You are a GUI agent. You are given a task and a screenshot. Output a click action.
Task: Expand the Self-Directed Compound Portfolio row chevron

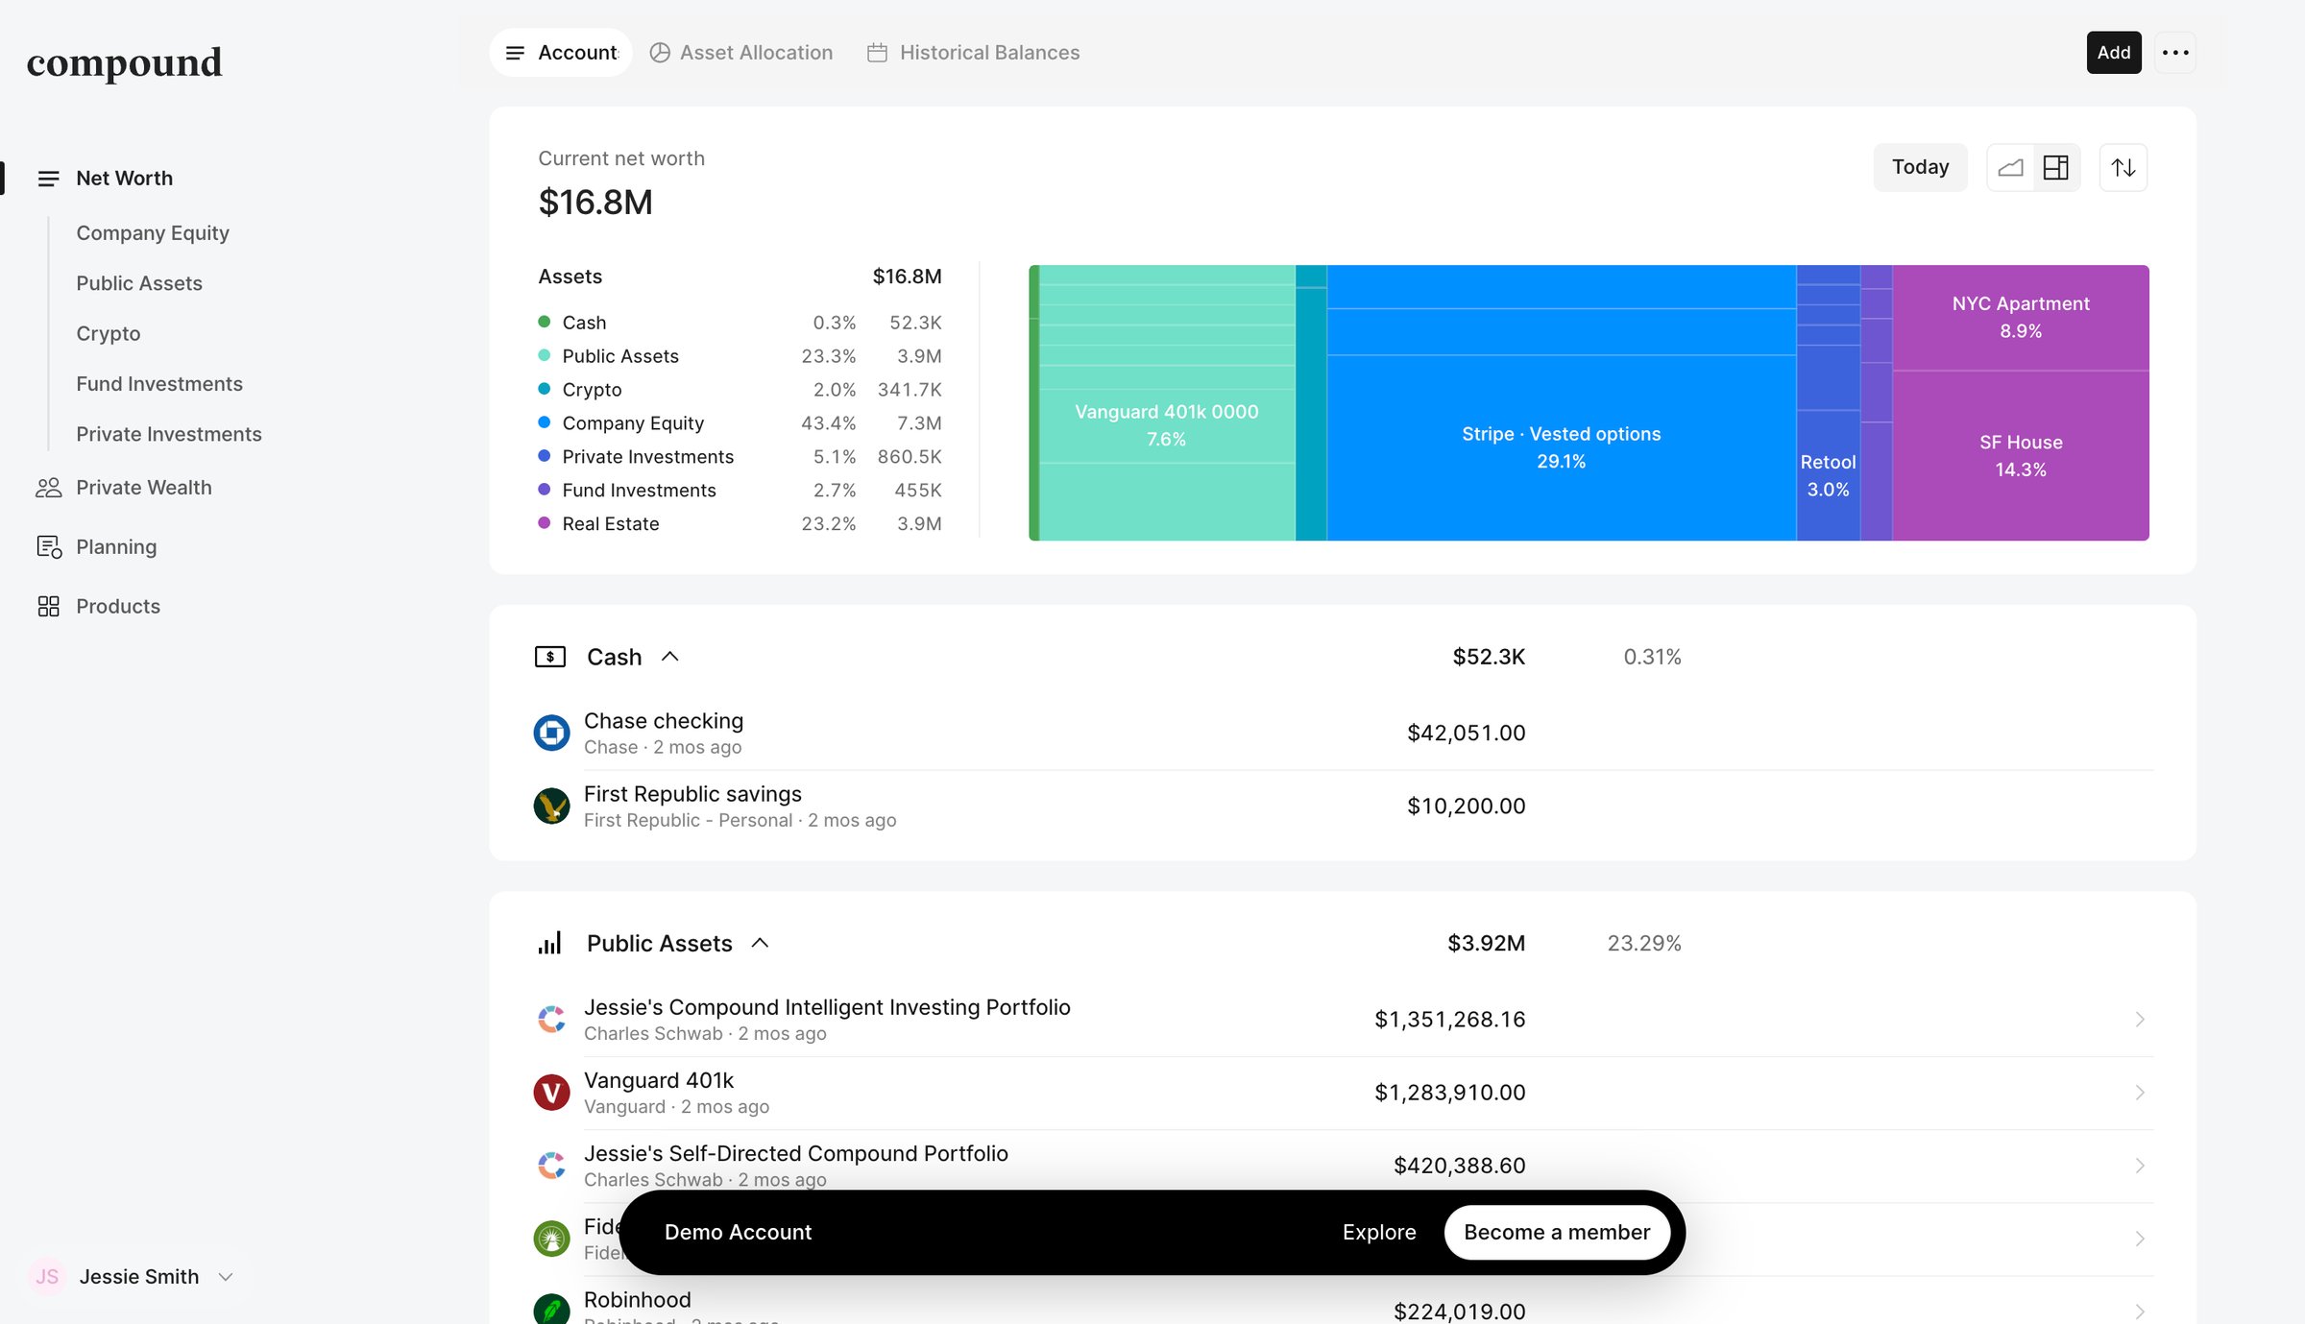coord(2140,1166)
